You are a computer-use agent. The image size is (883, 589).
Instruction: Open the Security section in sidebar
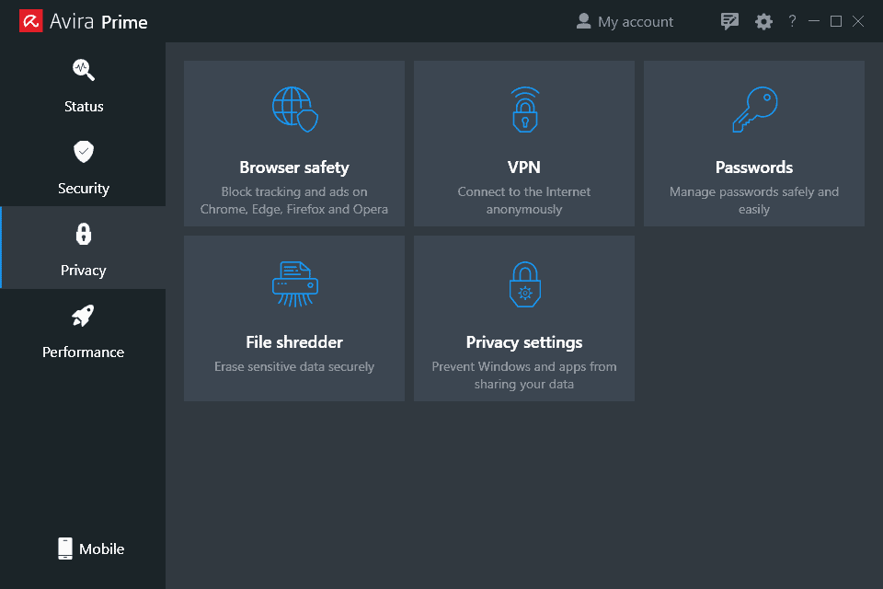[84, 165]
